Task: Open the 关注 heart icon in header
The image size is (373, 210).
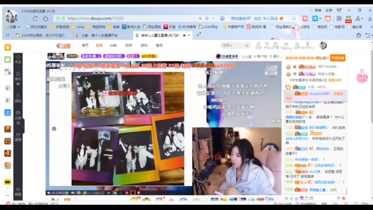Action: [267, 45]
